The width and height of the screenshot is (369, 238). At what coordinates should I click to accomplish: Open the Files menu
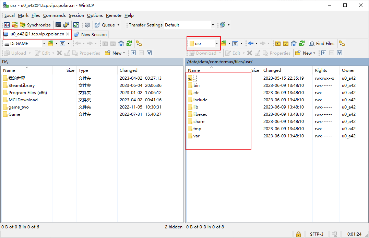[x=36, y=15]
